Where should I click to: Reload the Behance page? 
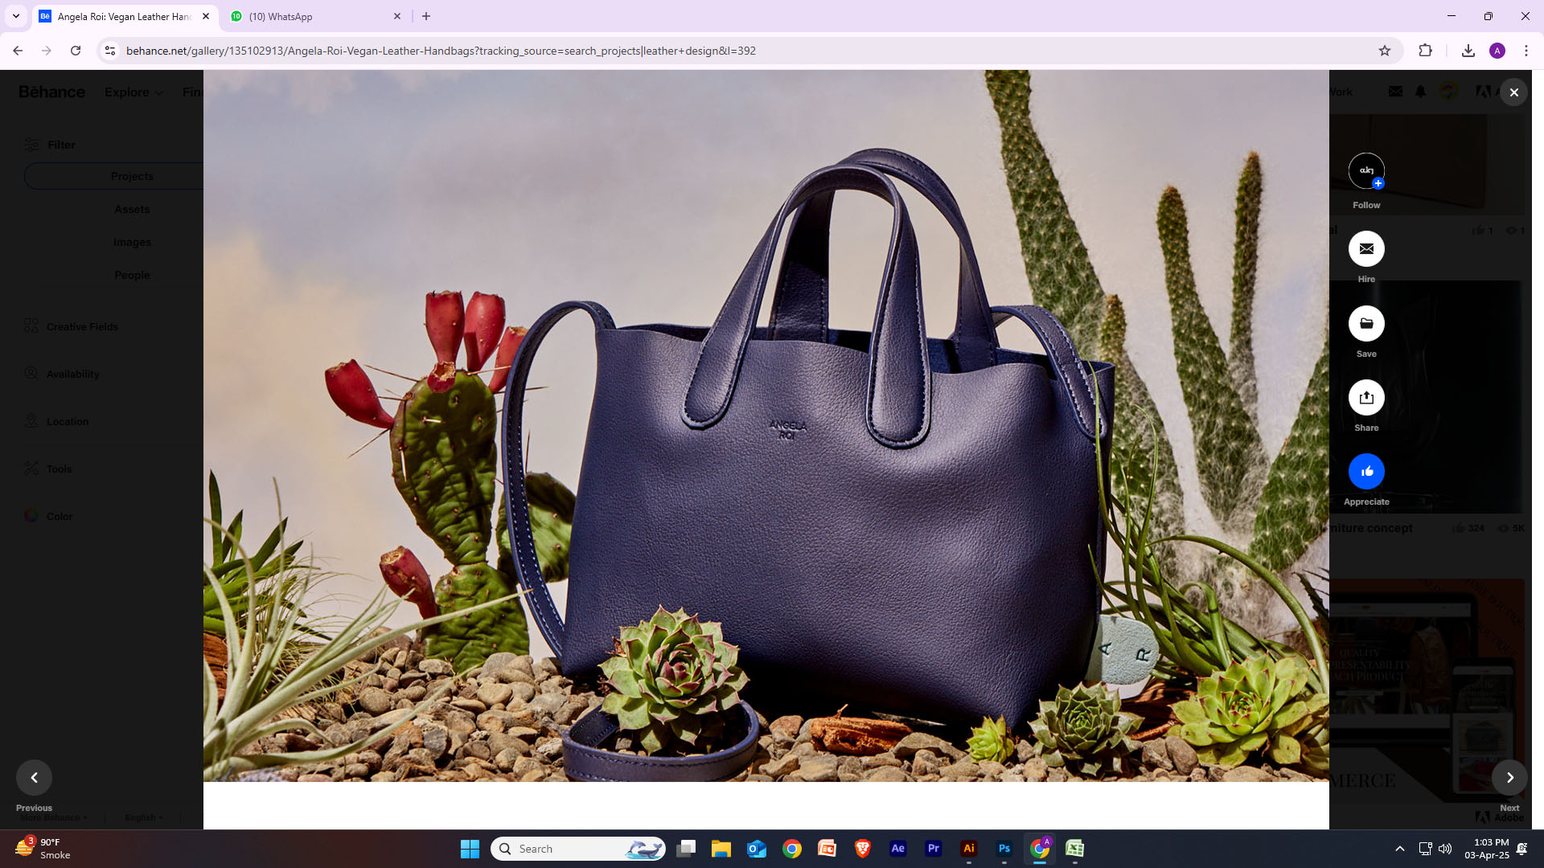tap(76, 51)
